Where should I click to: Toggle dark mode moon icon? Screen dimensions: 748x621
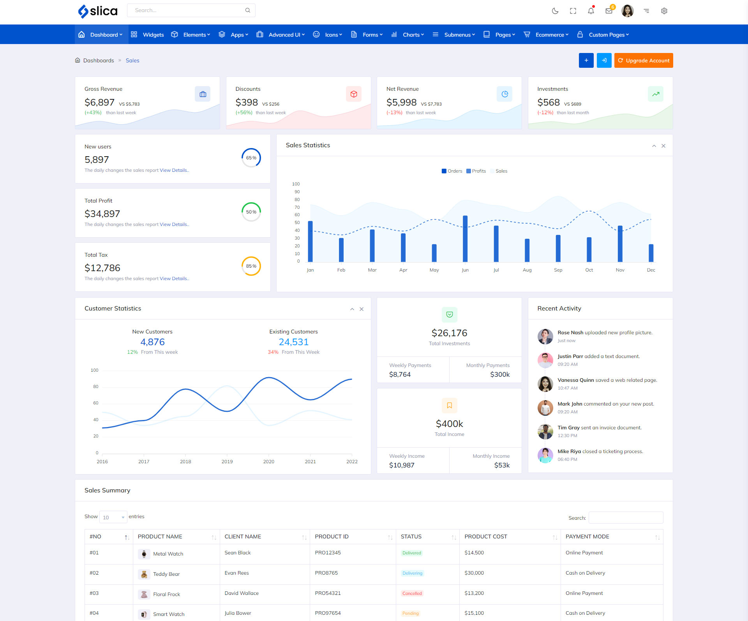[x=555, y=11]
